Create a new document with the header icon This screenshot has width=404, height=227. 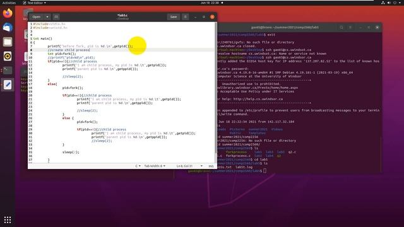[x=56, y=17]
